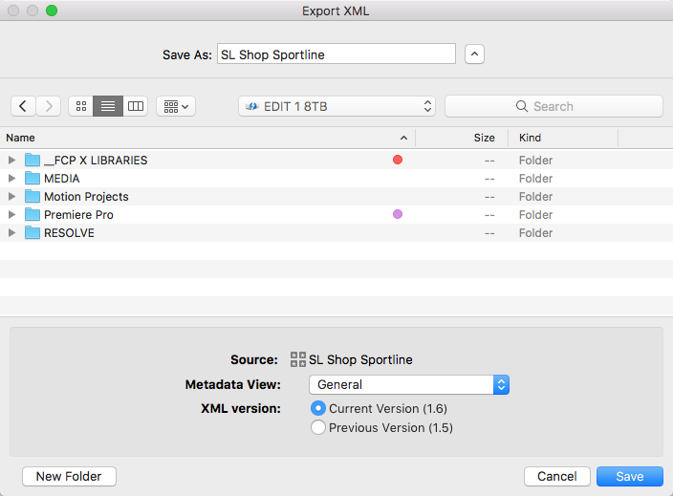Image resolution: width=673 pixels, height=496 pixels.
Task: Switch to column view
Action: click(x=136, y=106)
